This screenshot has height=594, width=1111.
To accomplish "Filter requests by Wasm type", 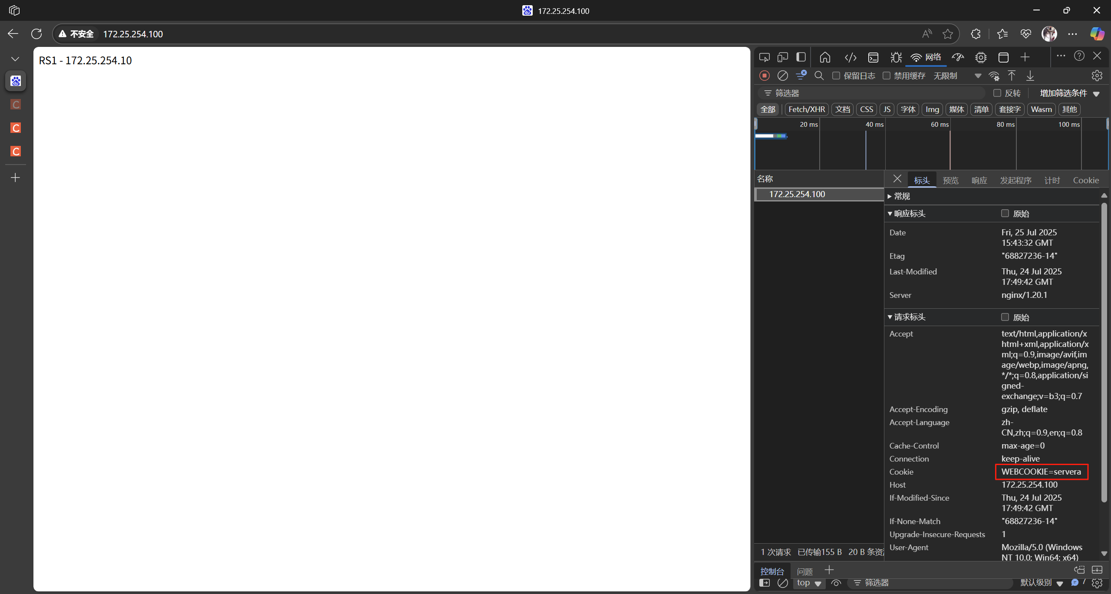I will pyautogui.click(x=1041, y=109).
